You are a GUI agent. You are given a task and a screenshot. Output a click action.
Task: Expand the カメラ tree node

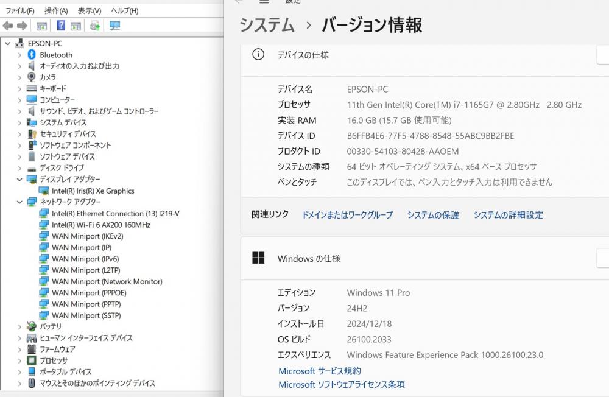[19, 77]
